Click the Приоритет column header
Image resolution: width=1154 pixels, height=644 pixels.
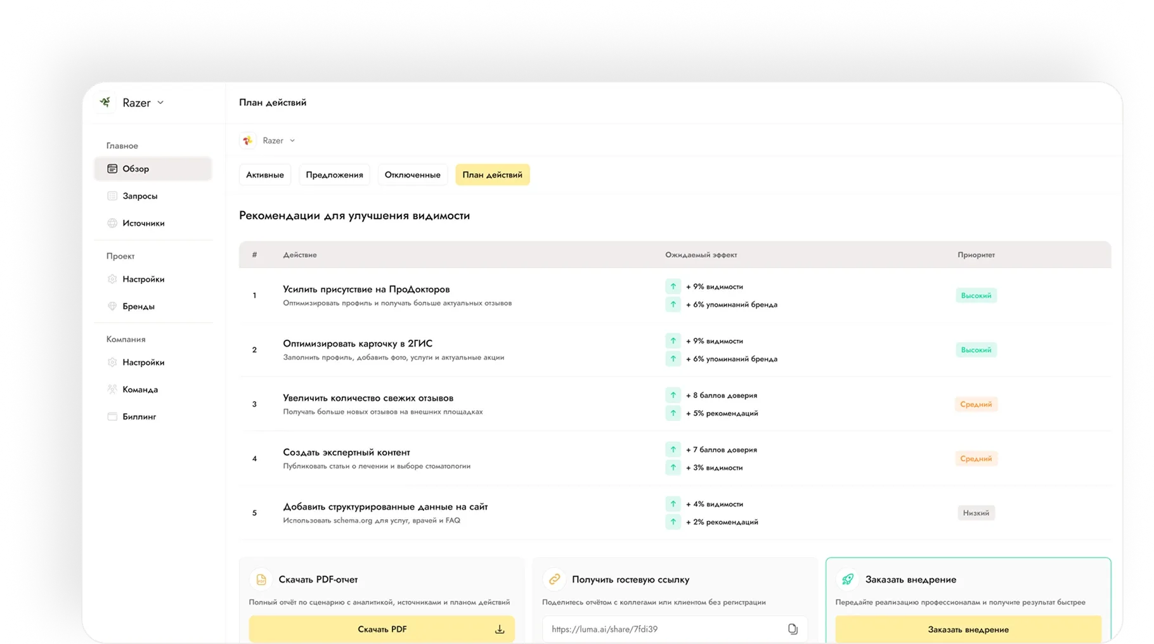[x=976, y=255]
